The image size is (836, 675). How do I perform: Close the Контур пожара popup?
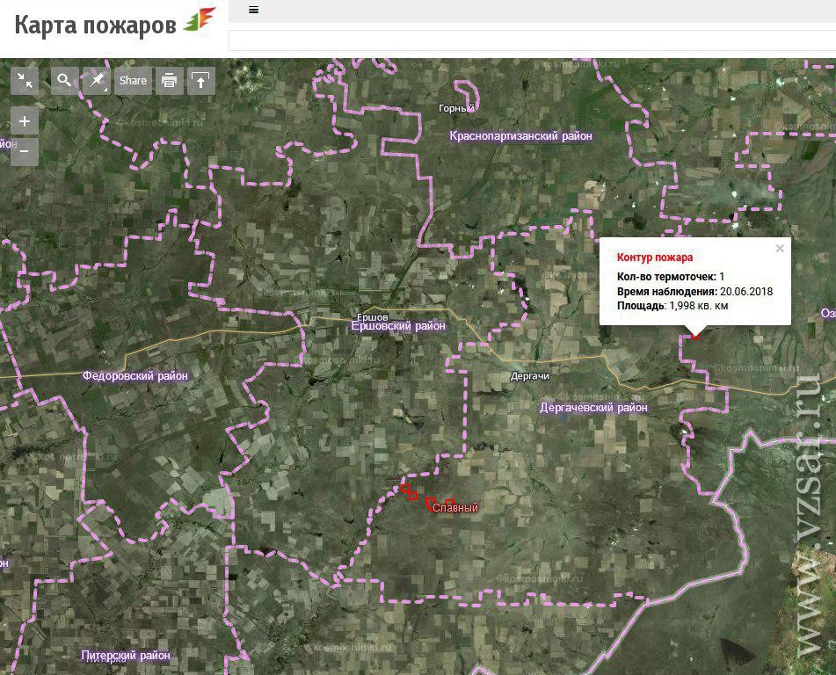(x=779, y=249)
